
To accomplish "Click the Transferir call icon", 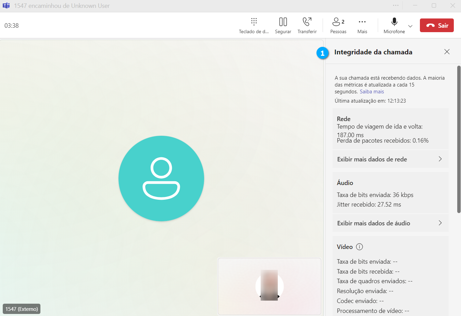I will point(307,25).
